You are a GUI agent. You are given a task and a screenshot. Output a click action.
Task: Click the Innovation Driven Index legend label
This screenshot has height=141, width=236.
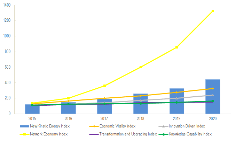[x=188, y=126]
